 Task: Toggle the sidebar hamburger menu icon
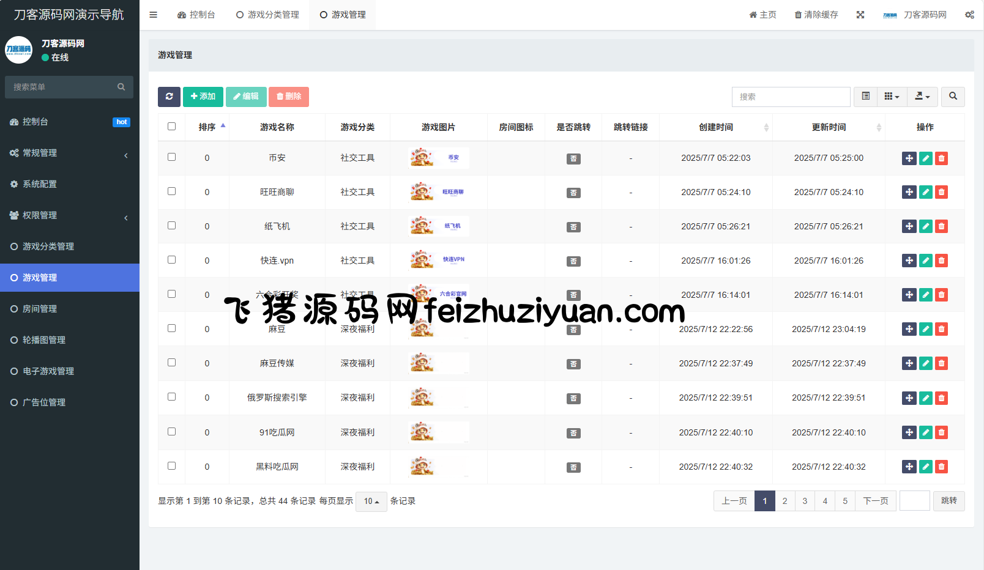coord(154,15)
